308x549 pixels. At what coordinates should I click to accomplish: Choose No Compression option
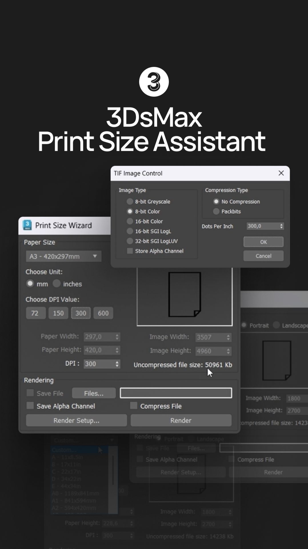coord(216,202)
